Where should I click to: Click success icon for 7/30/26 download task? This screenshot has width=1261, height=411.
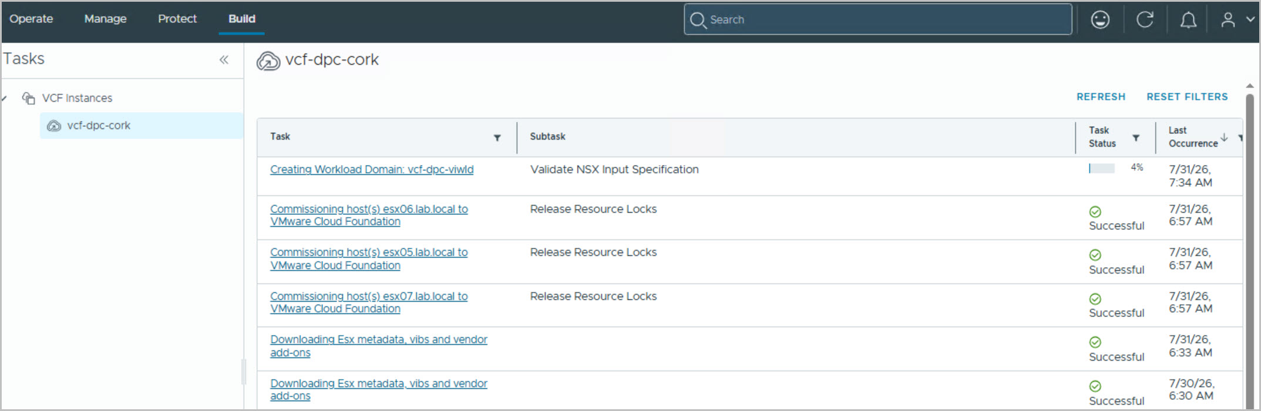[x=1095, y=386]
